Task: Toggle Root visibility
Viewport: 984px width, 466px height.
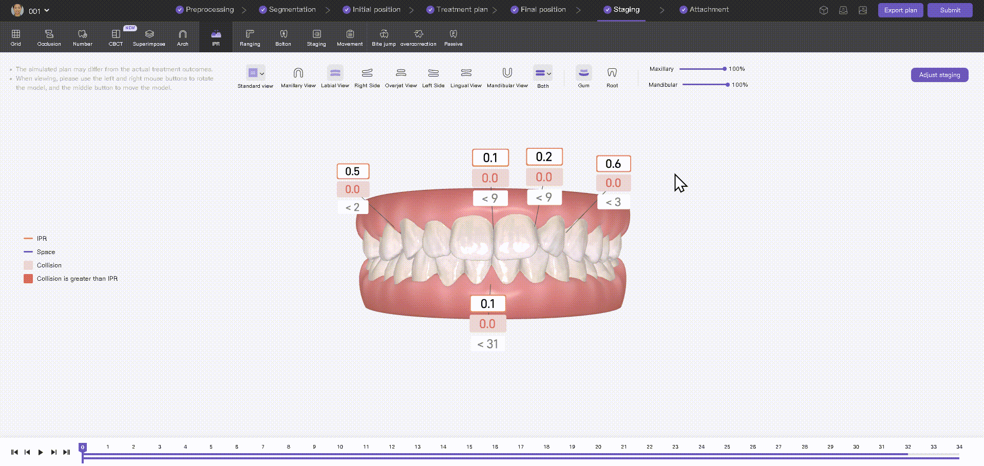Action: point(612,77)
